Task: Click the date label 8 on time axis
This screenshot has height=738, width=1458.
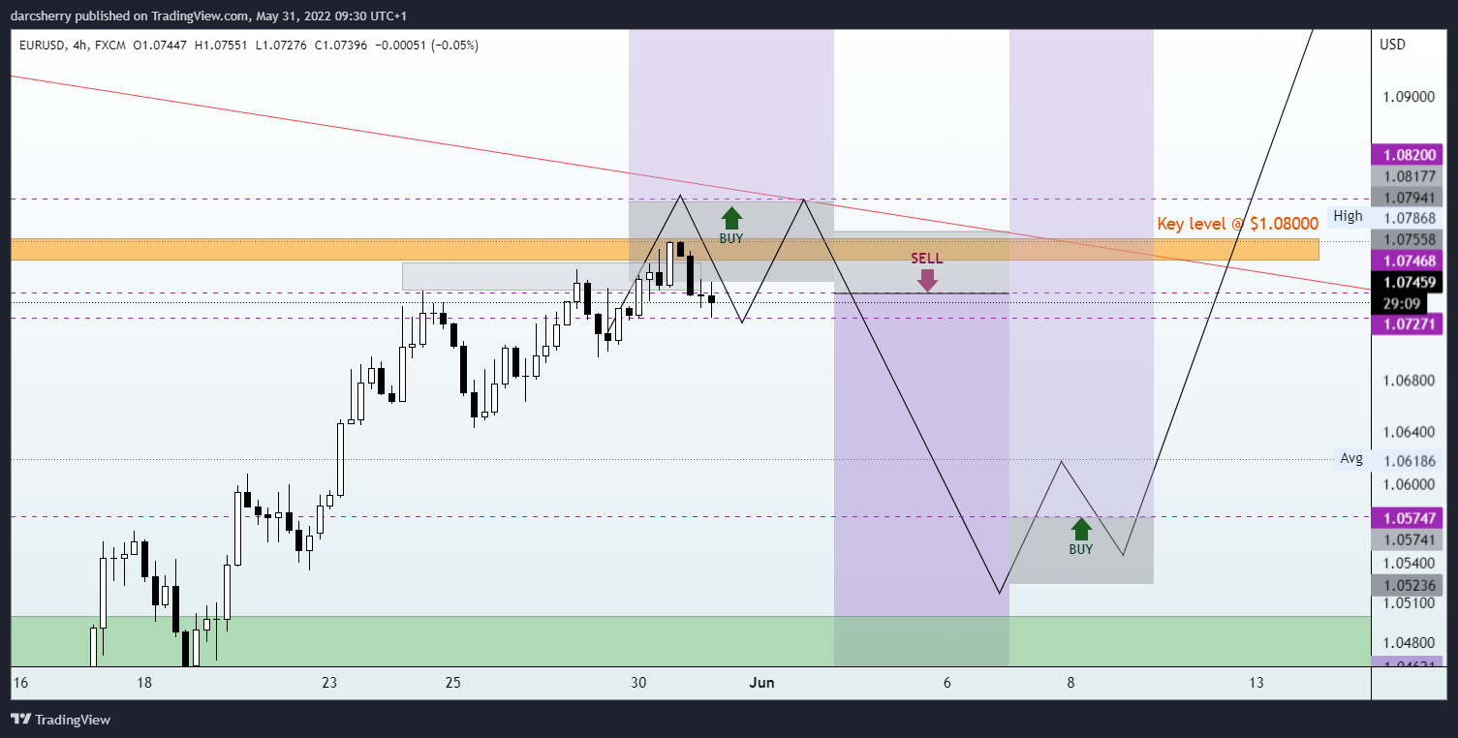Action: pyautogui.click(x=1070, y=683)
